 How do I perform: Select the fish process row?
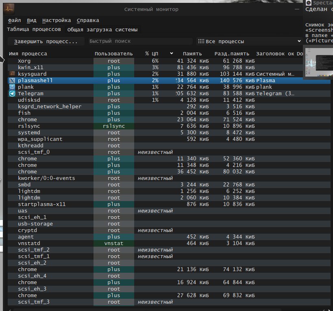tap(169, 113)
